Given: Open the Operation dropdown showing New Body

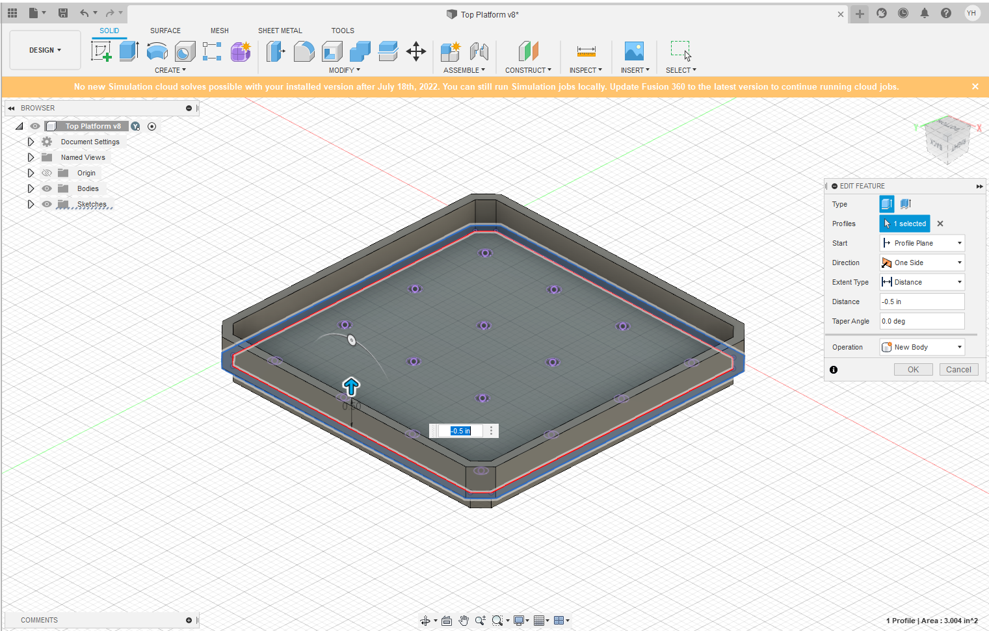Looking at the screenshot, I should pyautogui.click(x=921, y=347).
